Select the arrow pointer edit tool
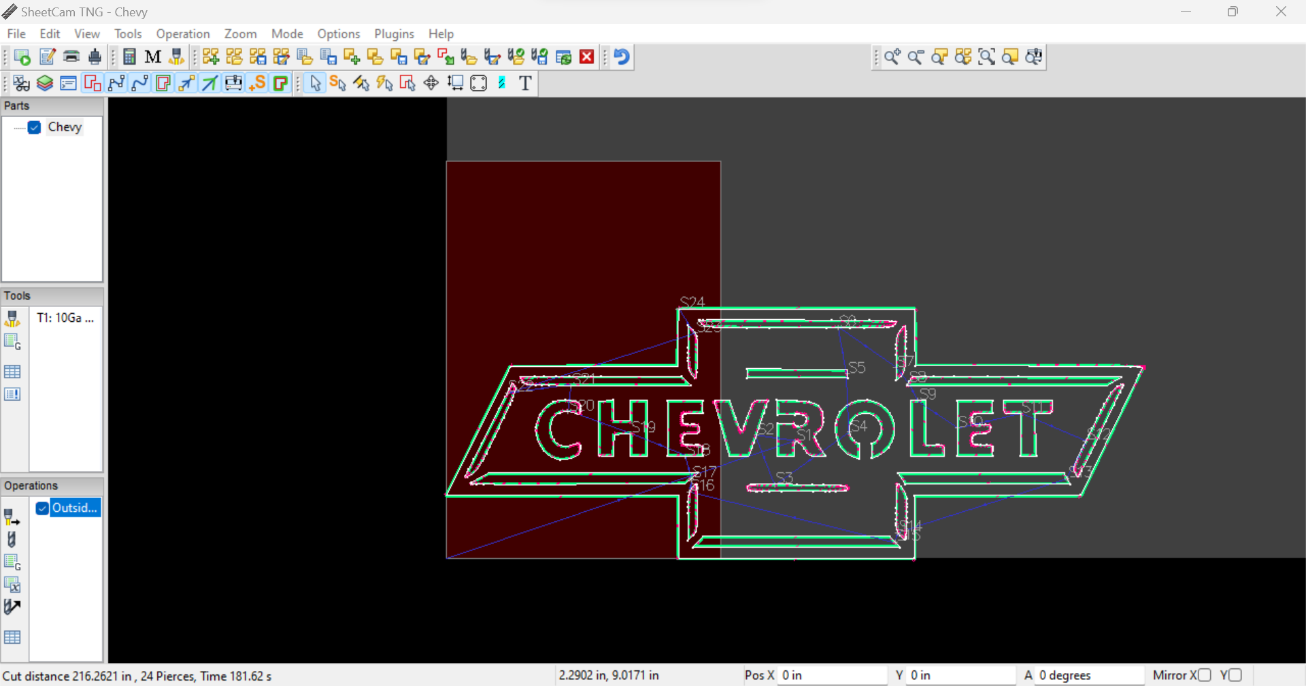 pyautogui.click(x=315, y=83)
